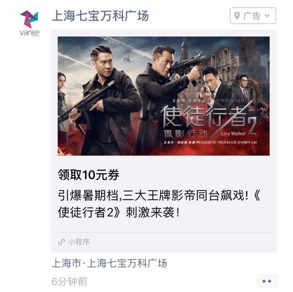Open the two-dot more options button
Image resolution: width=293 pixels, height=292 pixels.
pyautogui.click(x=266, y=281)
